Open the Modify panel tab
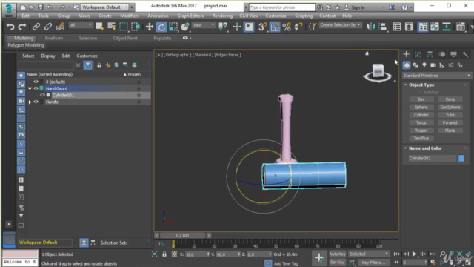Image resolution: width=474 pixels, height=267 pixels. (x=418, y=54)
